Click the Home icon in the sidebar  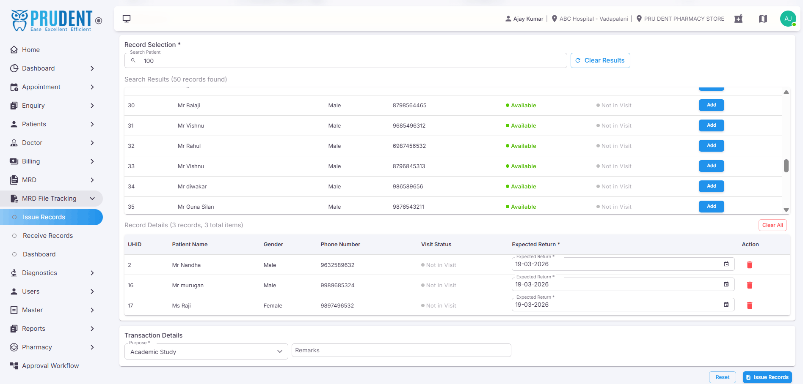pos(14,49)
